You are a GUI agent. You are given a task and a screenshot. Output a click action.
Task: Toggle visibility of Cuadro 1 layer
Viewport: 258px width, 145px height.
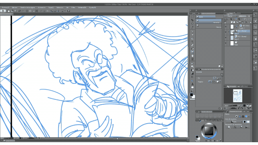pyautogui.click(x=226, y=27)
